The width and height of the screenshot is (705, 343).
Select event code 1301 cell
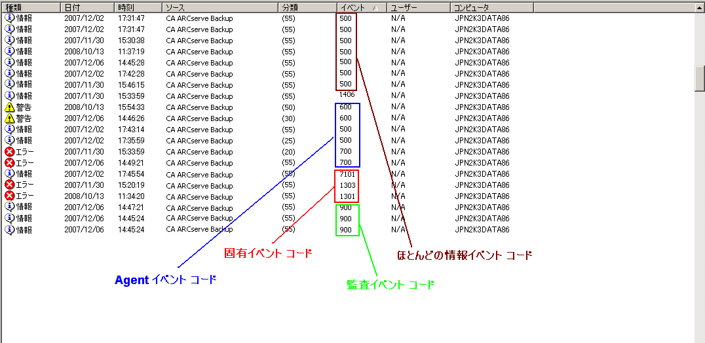pos(347,196)
